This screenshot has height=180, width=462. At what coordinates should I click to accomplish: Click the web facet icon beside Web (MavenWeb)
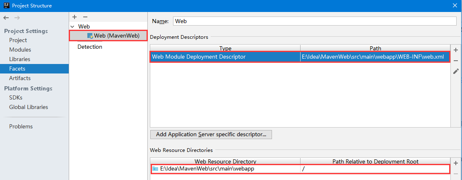(x=90, y=36)
